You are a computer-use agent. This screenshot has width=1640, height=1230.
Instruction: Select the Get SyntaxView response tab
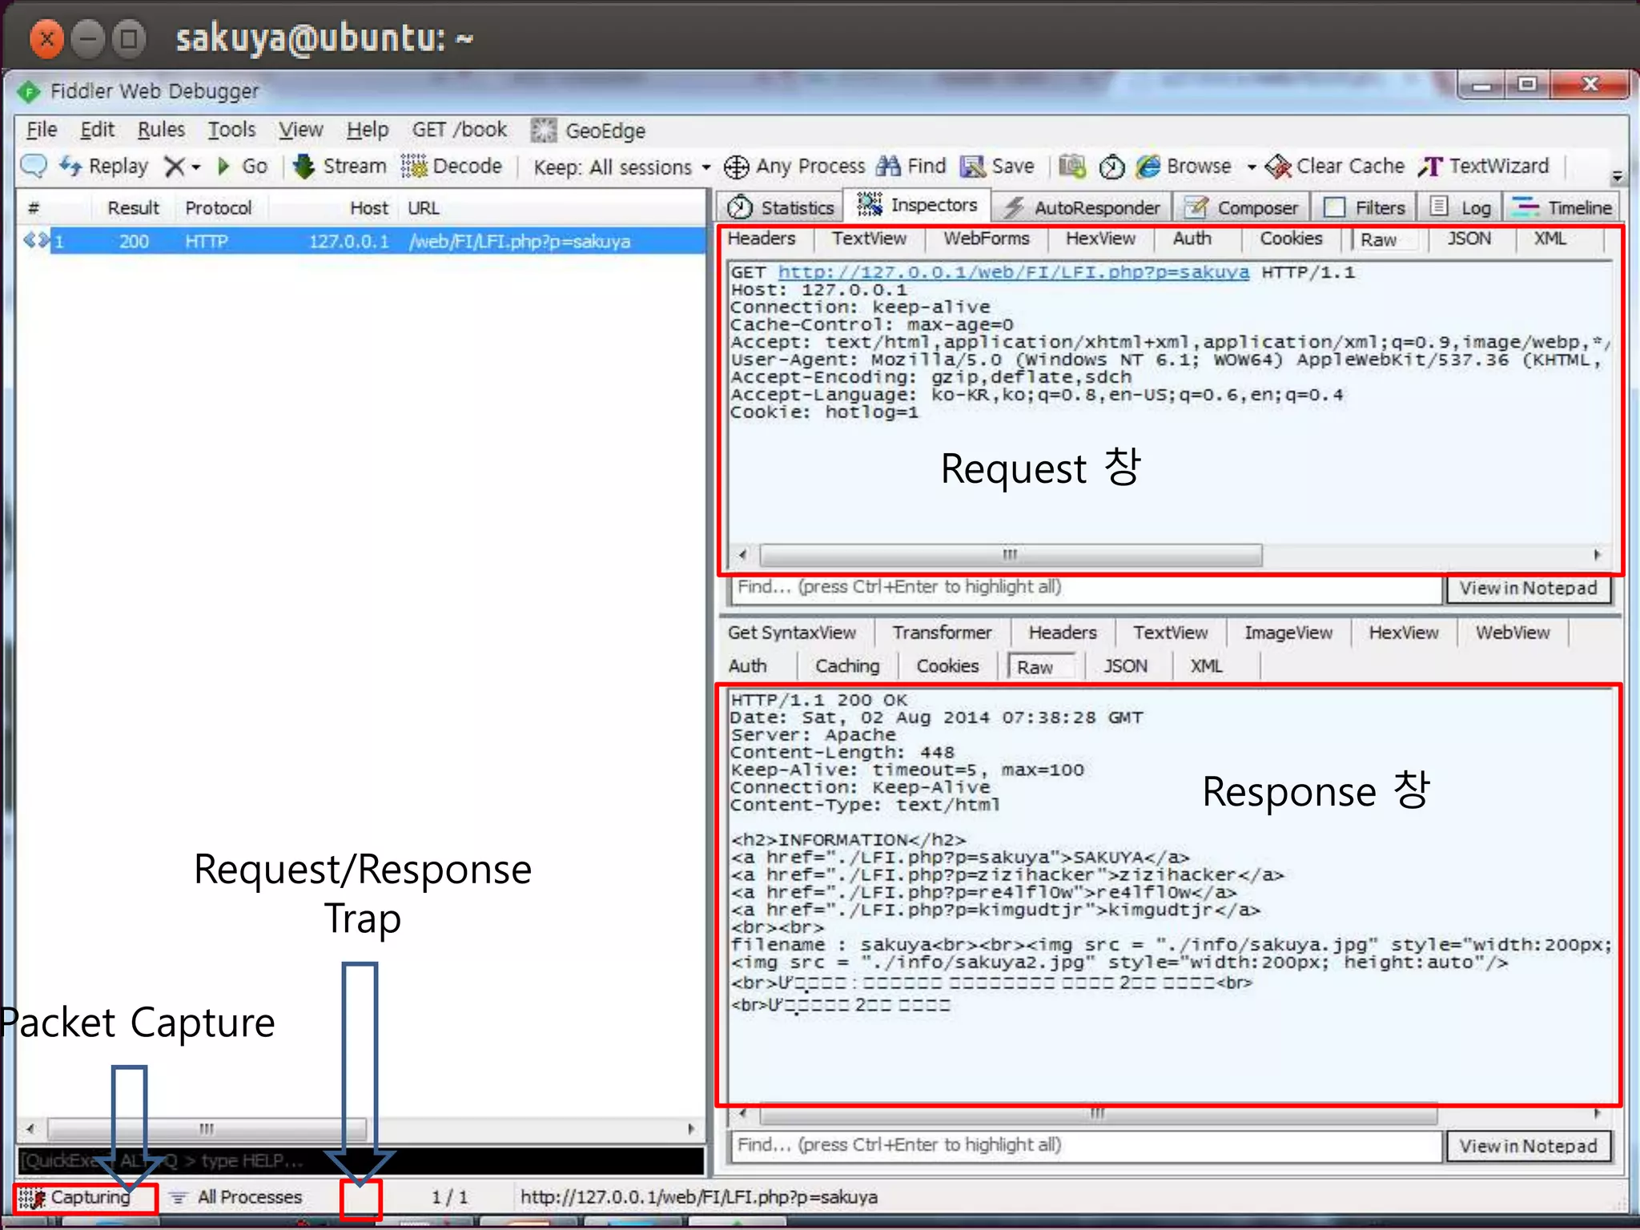791,633
